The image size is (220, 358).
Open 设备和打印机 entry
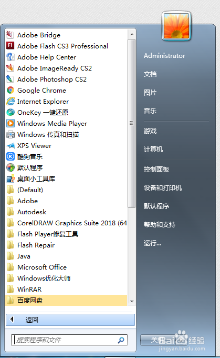click(x=163, y=187)
